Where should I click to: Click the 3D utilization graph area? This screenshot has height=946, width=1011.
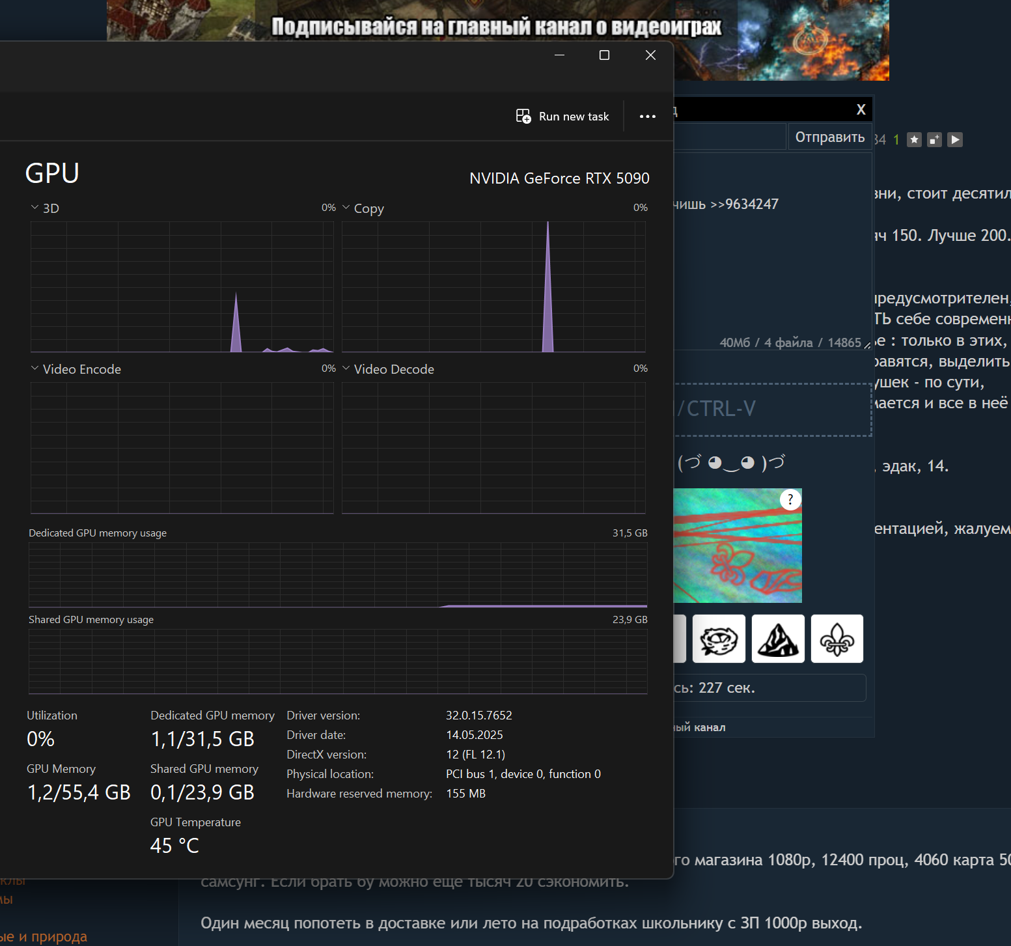coord(182,287)
